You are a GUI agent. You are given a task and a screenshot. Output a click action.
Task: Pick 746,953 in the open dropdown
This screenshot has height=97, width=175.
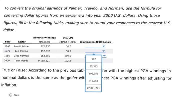93,81
